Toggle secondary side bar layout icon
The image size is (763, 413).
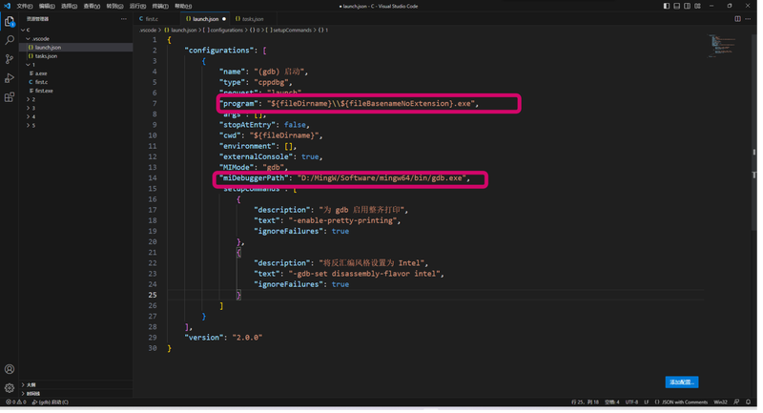click(687, 6)
